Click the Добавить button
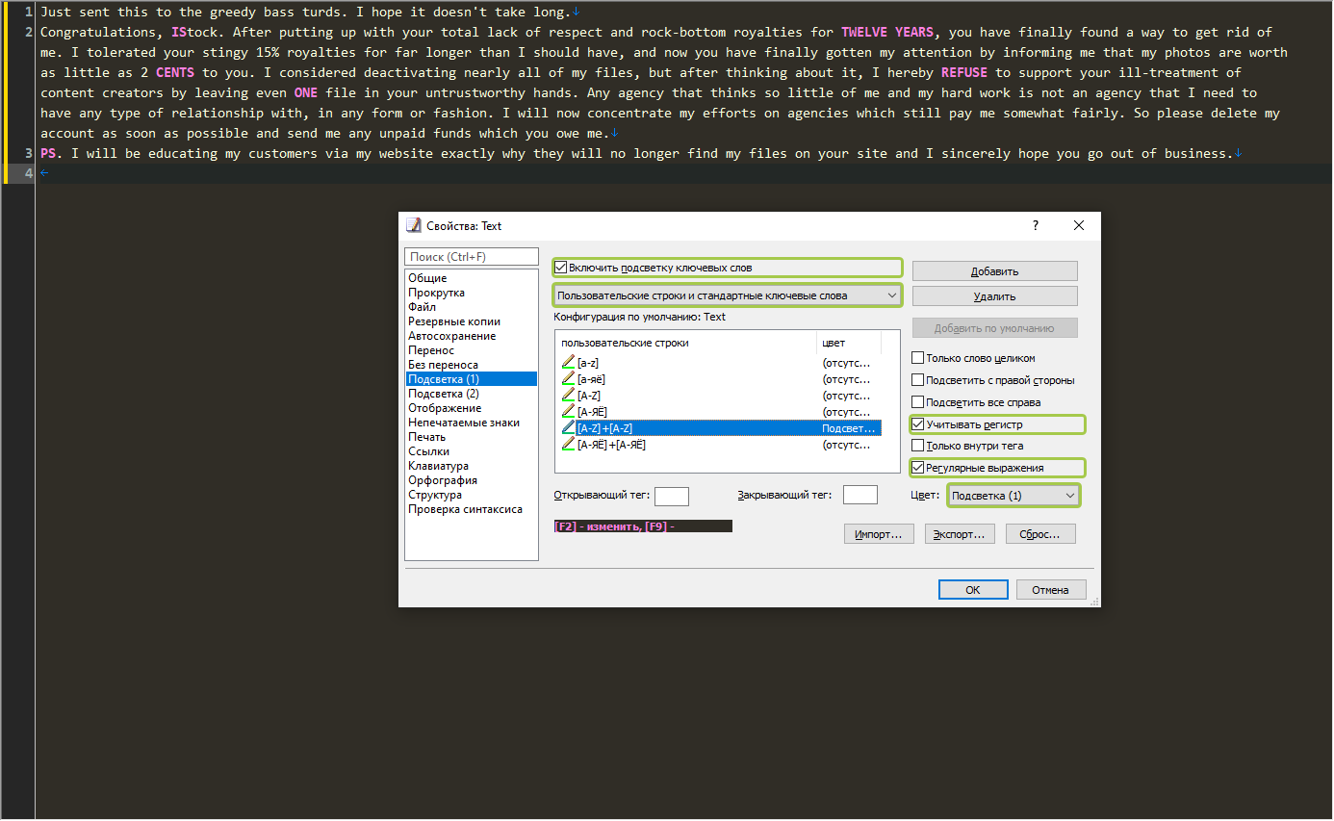Viewport: 1334px width, 821px height. (x=994, y=271)
